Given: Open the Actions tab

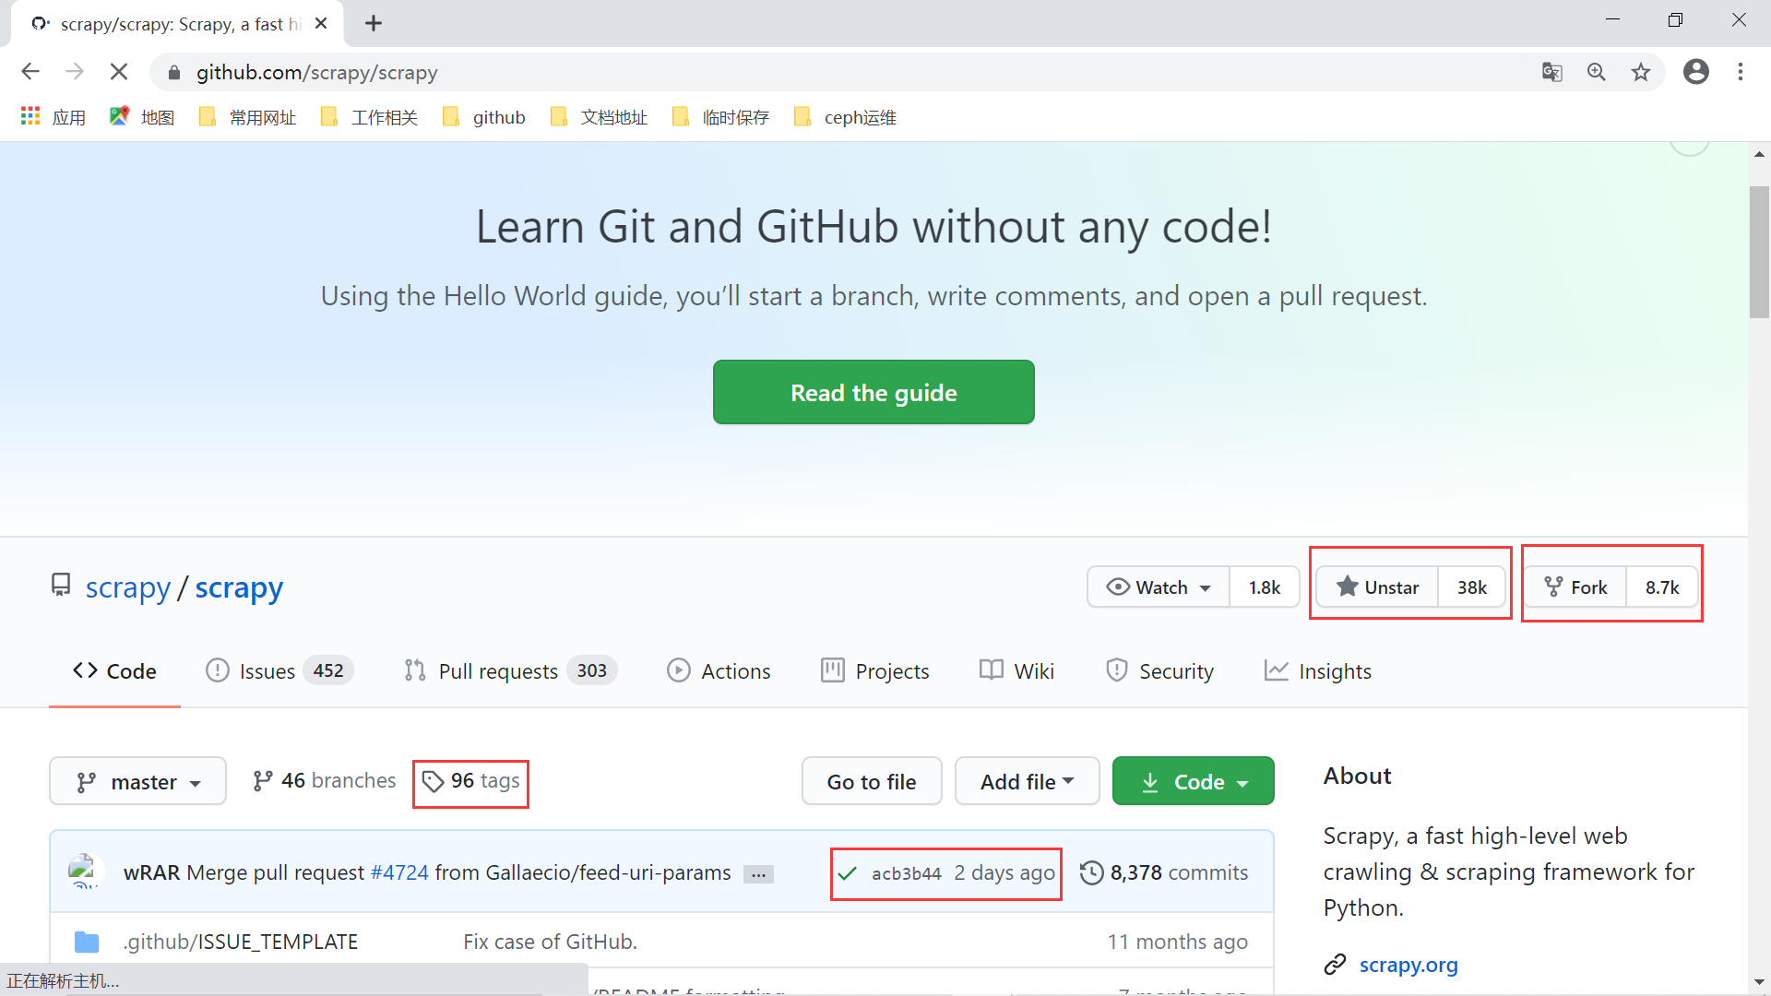Looking at the screenshot, I should point(719,671).
